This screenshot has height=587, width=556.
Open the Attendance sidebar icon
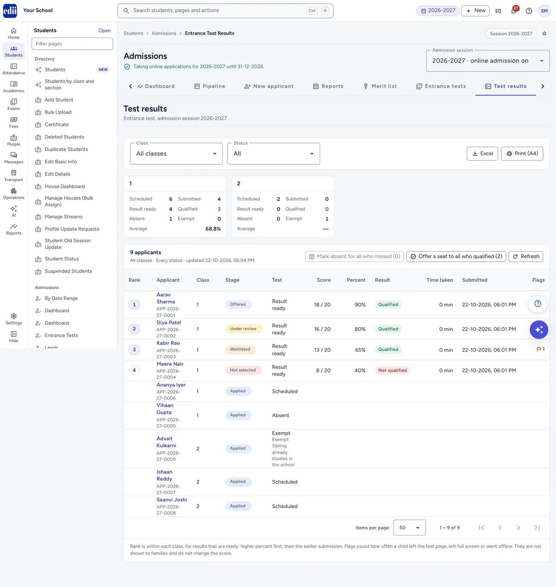pos(14,69)
